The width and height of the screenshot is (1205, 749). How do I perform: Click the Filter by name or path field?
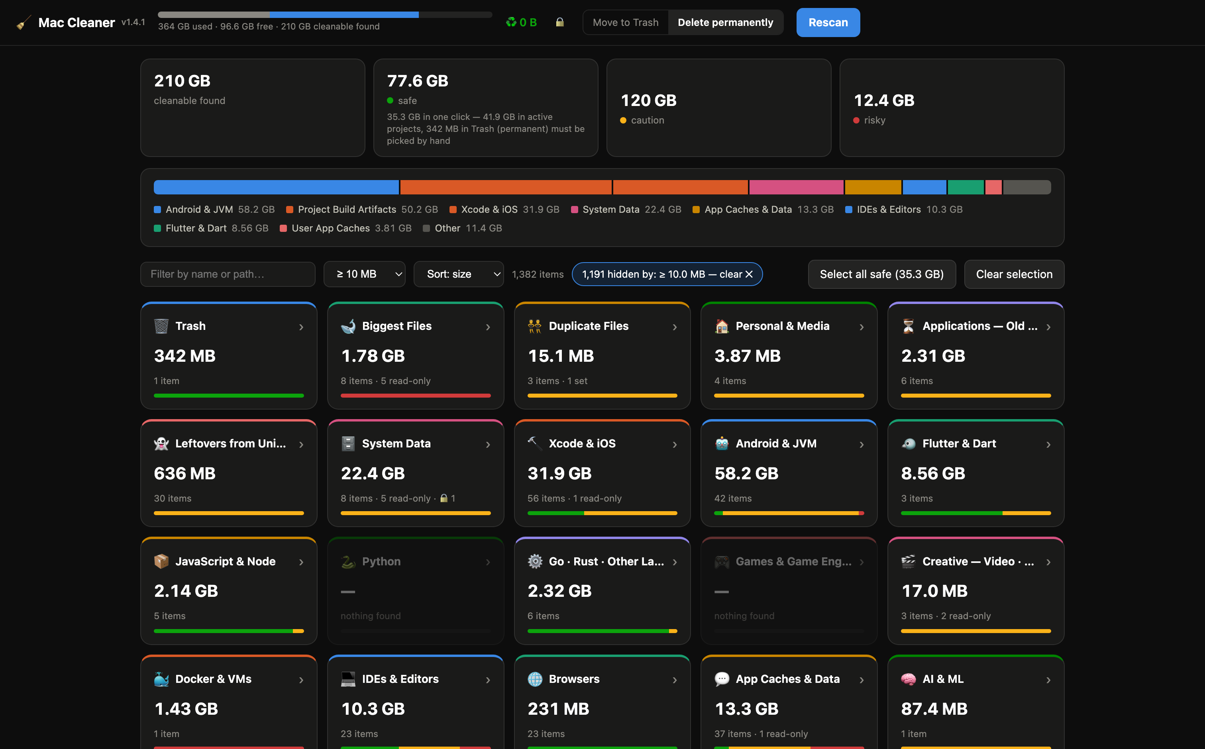[x=228, y=274]
